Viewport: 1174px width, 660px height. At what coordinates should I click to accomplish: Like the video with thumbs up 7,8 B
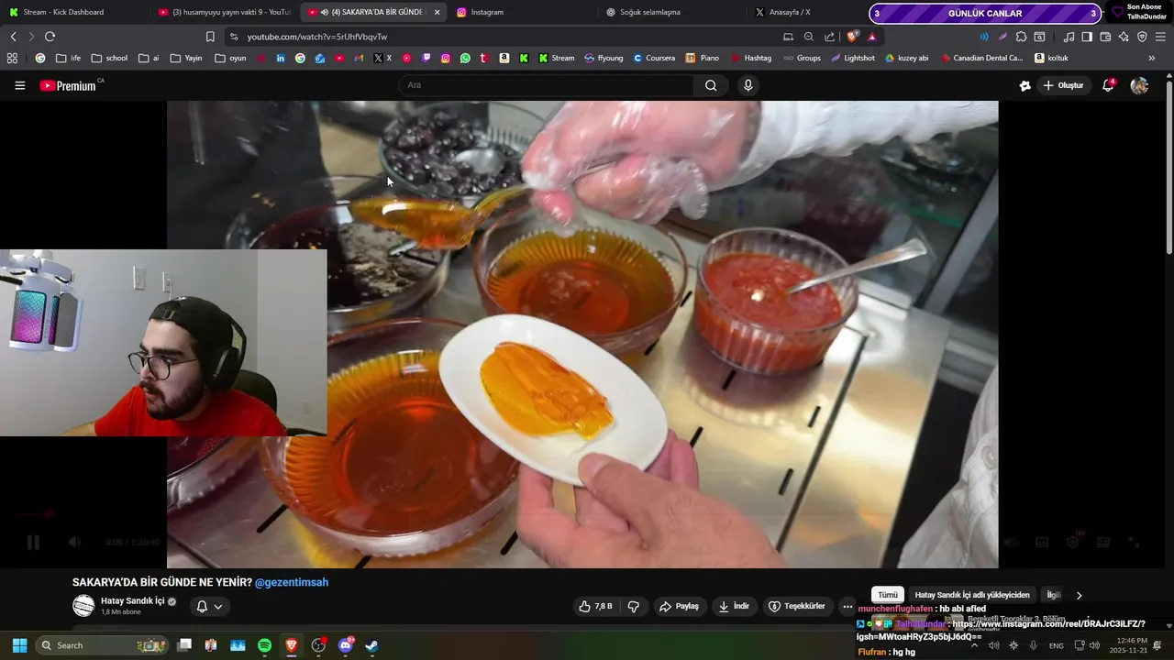[x=595, y=606]
